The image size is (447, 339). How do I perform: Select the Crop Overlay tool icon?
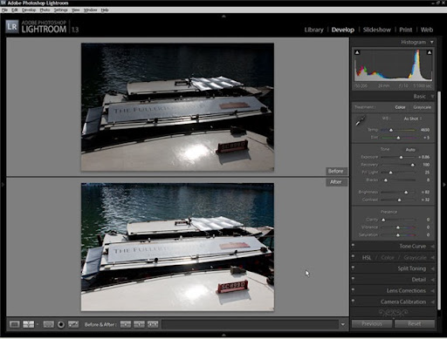(x=48, y=324)
